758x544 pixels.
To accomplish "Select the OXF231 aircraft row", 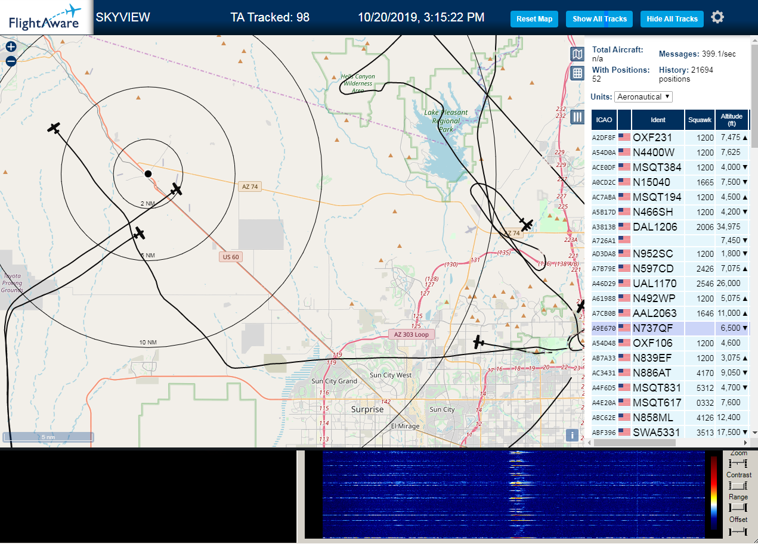I will pos(670,137).
